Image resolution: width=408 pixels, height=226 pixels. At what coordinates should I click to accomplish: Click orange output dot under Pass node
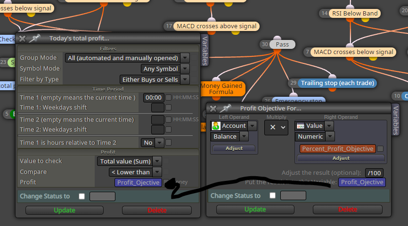(x=277, y=50)
